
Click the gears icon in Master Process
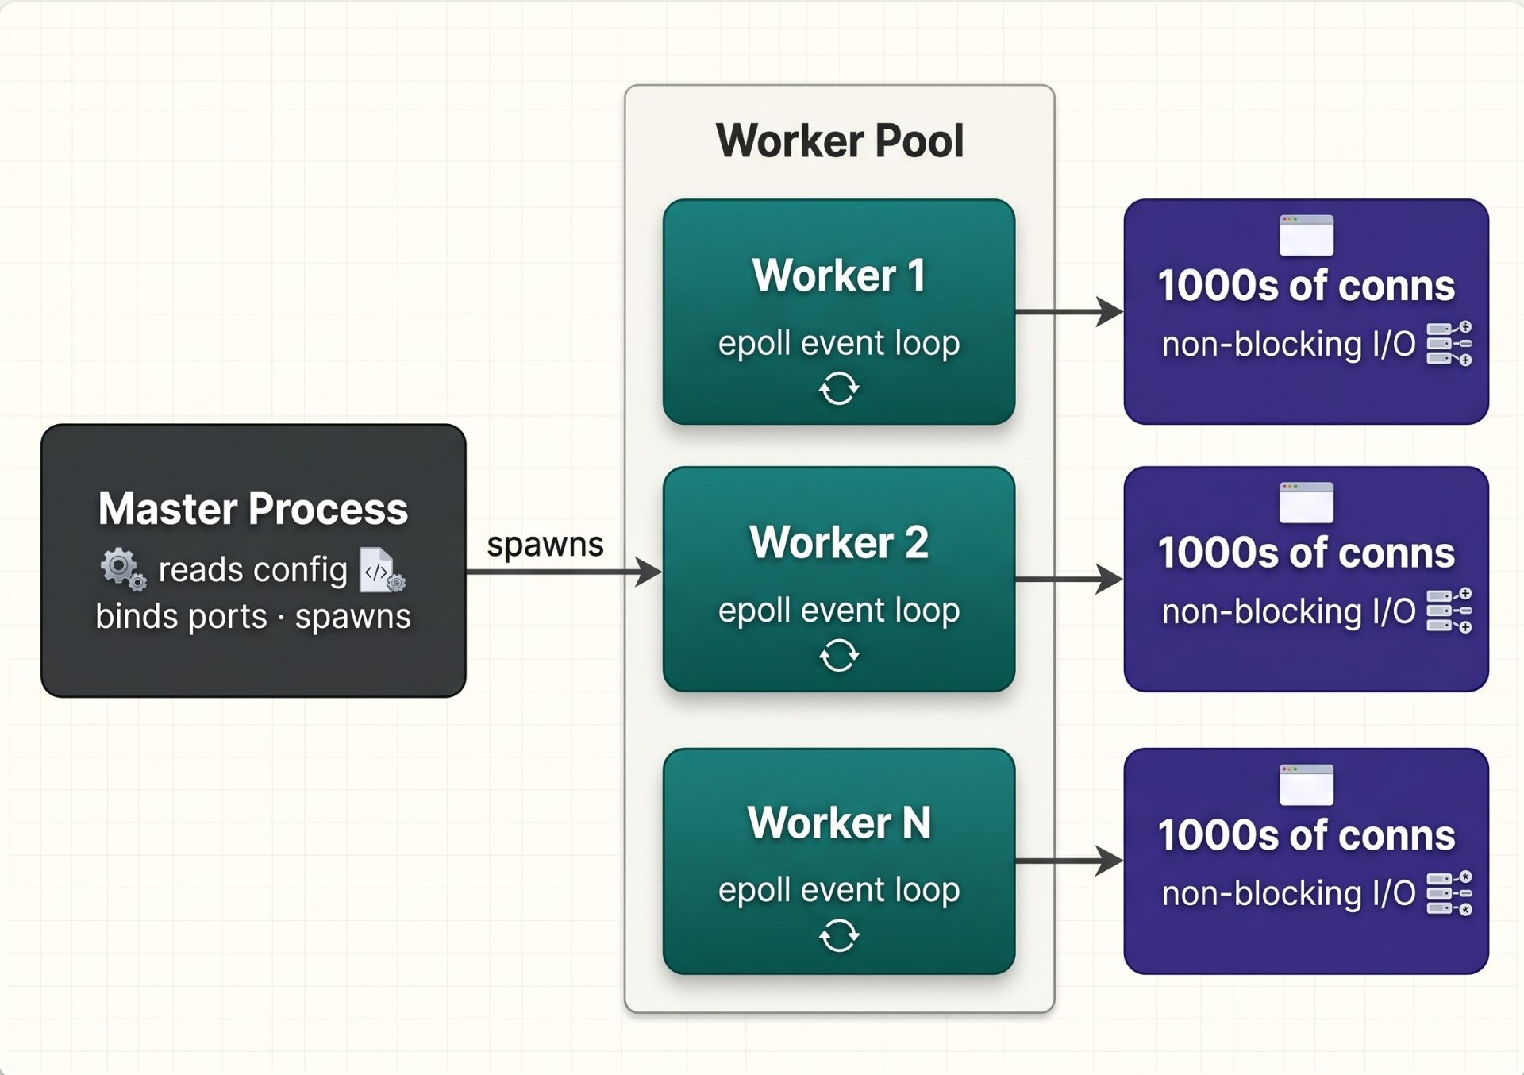pos(123,569)
